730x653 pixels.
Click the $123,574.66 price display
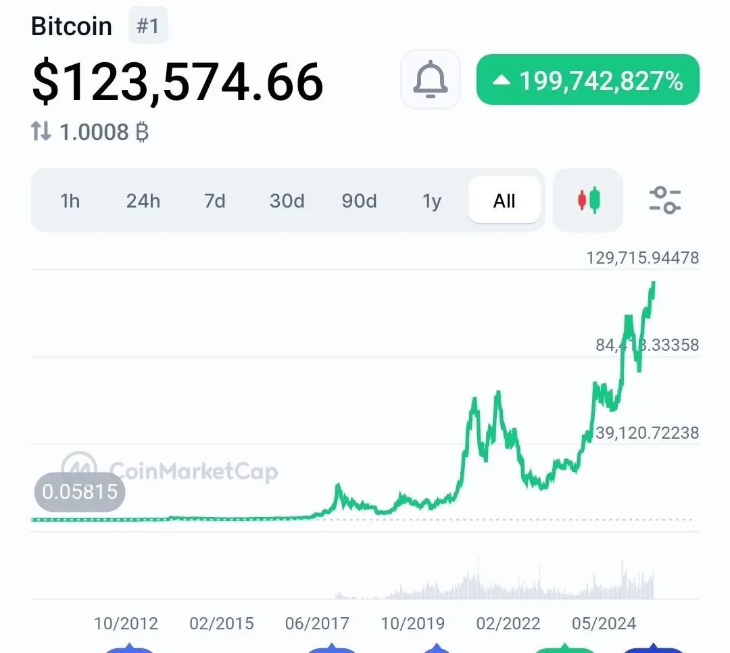pos(177,82)
